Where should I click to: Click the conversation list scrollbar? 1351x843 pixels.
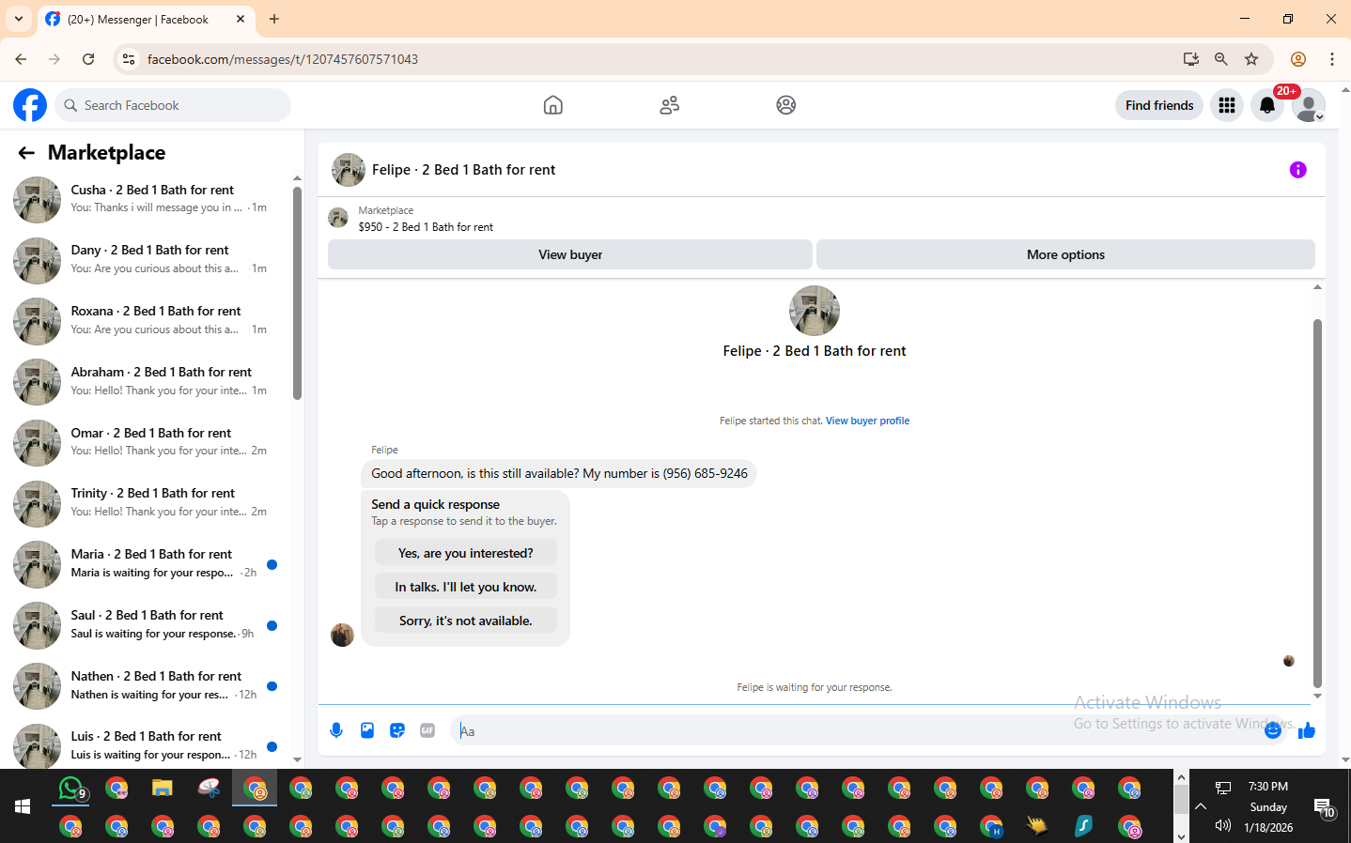click(x=297, y=293)
